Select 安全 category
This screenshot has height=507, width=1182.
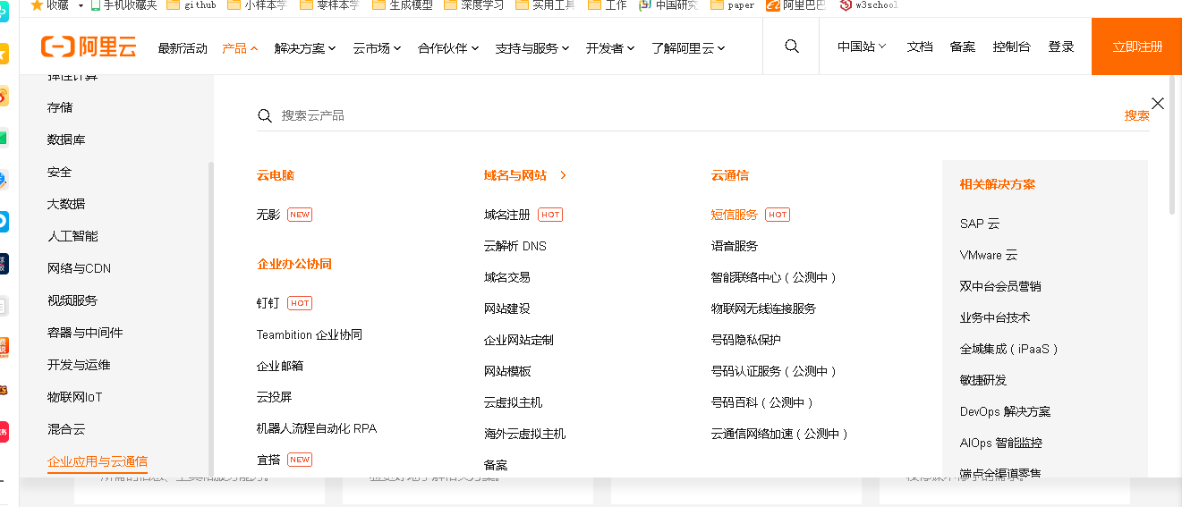click(59, 172)
